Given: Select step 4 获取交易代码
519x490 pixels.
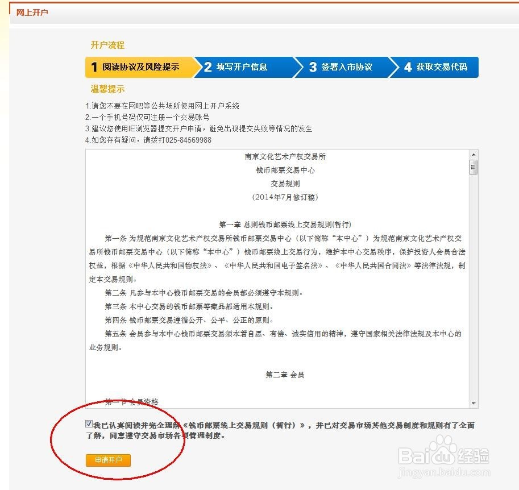Looking at the screenshot, I should pyautogui.click(x=435, y=67).
